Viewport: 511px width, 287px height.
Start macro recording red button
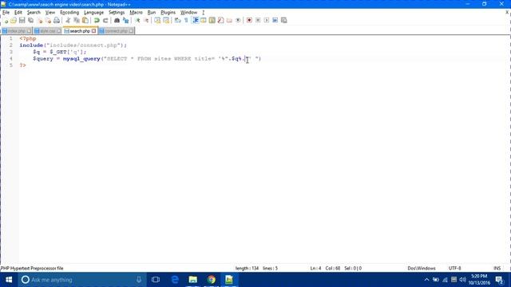(249, 21)
